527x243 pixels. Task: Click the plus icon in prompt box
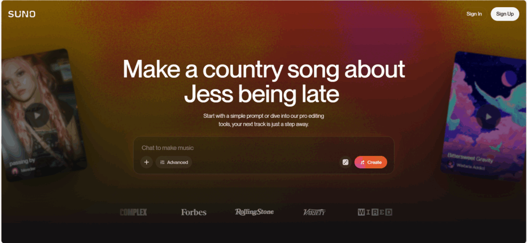tap(147, 162)
